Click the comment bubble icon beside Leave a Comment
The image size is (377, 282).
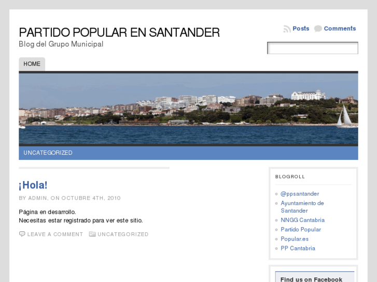[22, 234]
